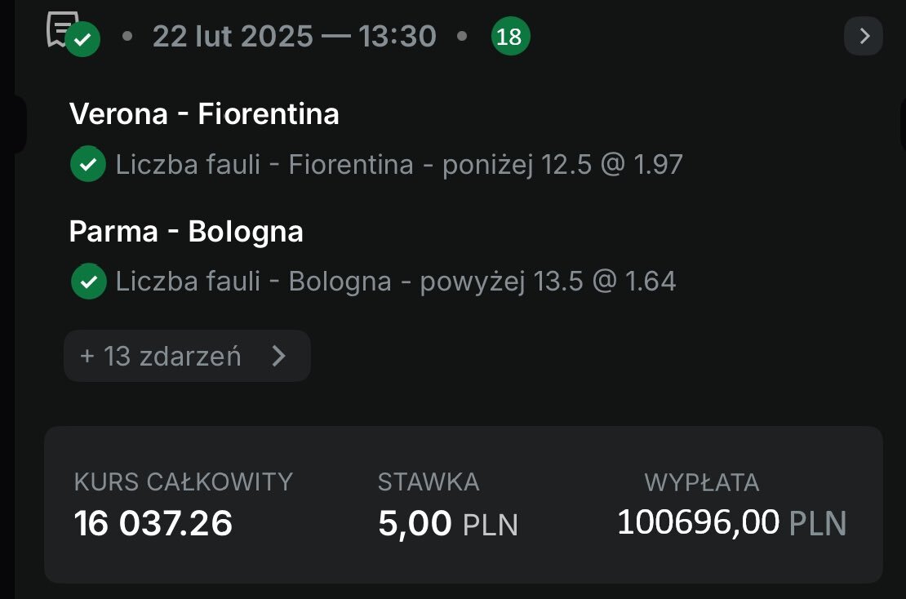
Task: Click the green 18 events badge
Action: [510, 37]
